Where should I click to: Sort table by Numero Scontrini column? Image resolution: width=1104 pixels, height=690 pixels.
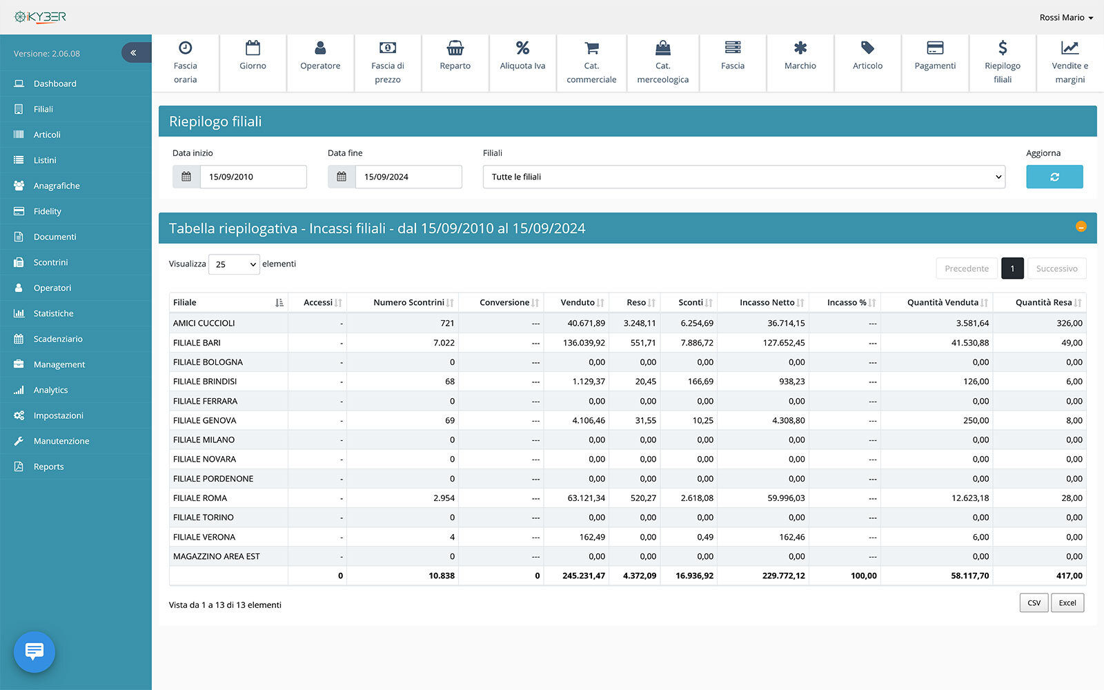tap(403, 302)
